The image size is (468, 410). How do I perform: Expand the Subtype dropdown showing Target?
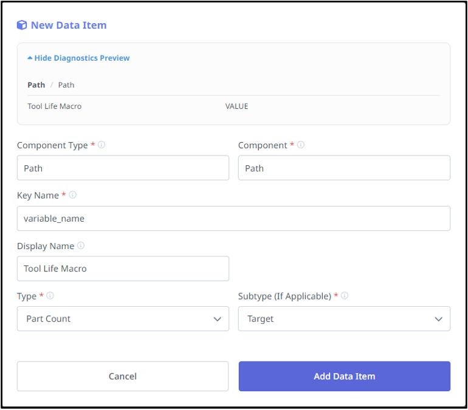344,319
